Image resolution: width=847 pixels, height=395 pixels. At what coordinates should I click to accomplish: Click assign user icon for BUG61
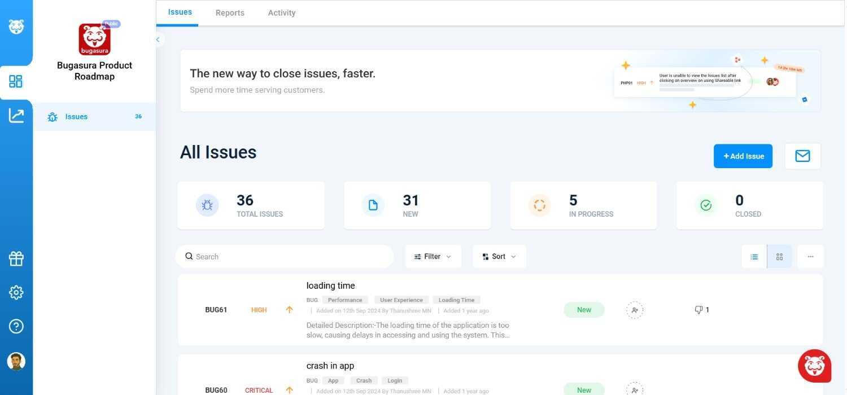(x=635, y=310)
